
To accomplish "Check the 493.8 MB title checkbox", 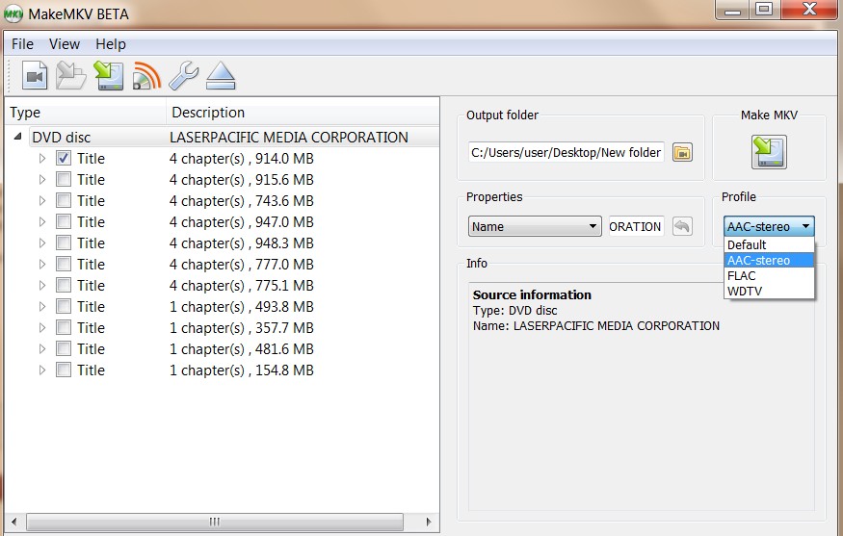I will pos(64,307).
